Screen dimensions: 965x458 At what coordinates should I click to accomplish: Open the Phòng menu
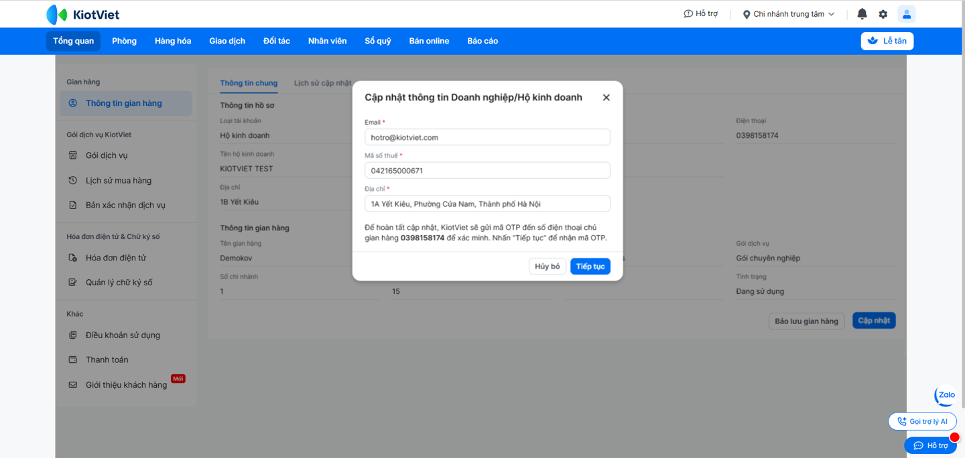124,41
